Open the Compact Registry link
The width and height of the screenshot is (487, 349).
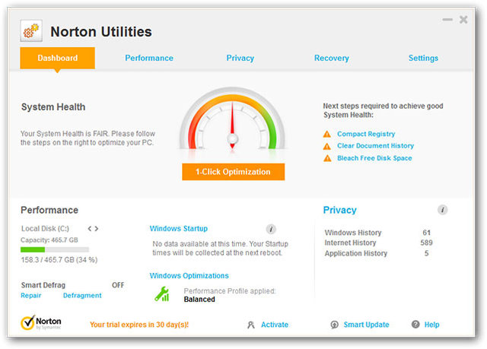[366, 134]
